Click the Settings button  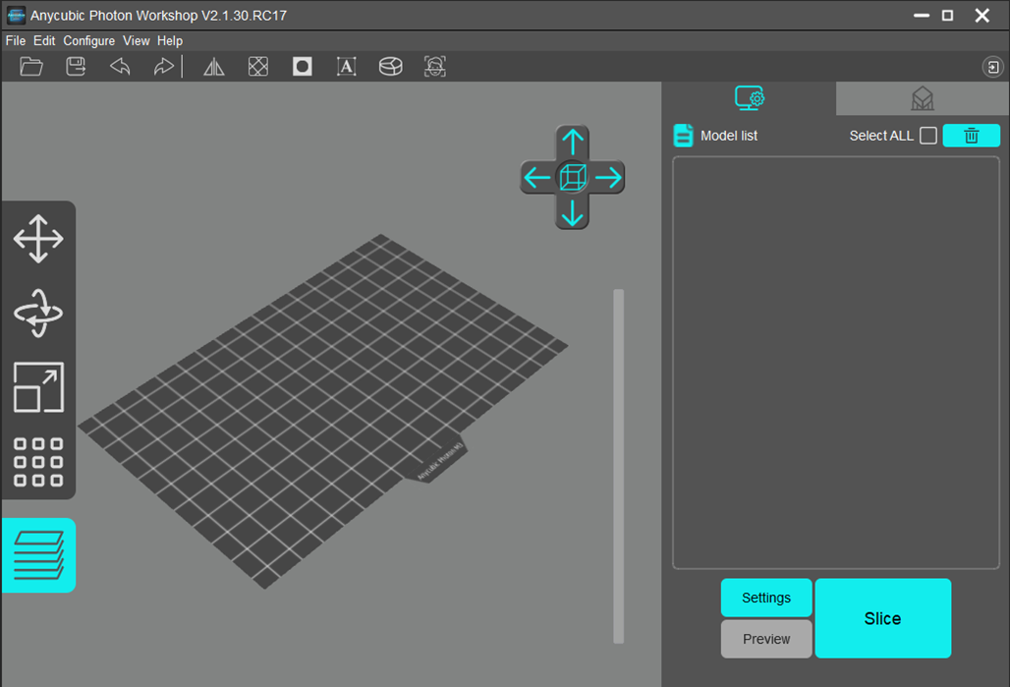[x=766, y=598]
